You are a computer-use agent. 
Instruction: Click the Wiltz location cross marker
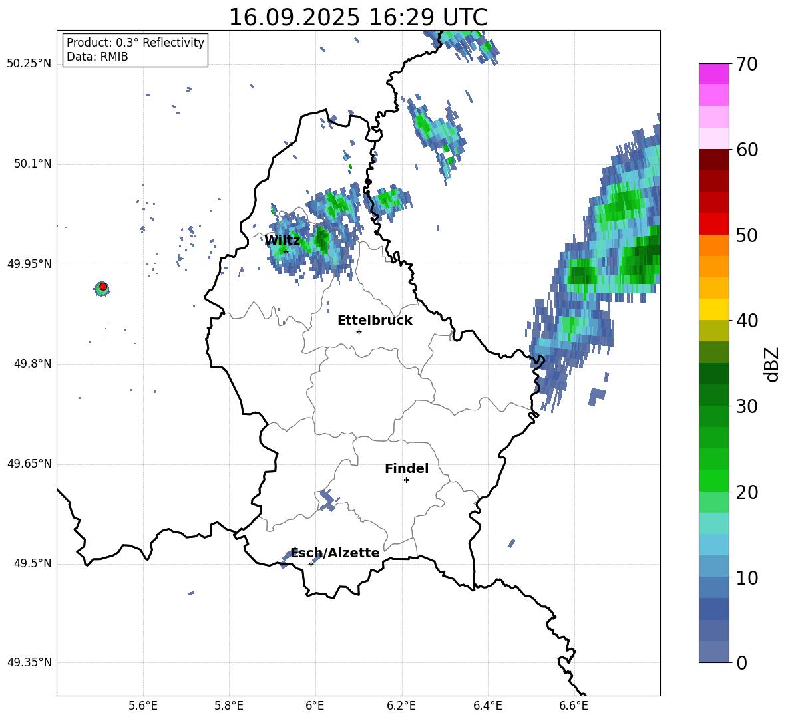pos(286,252)
